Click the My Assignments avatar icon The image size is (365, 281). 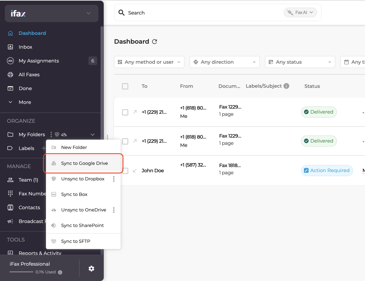click(10, 61)
